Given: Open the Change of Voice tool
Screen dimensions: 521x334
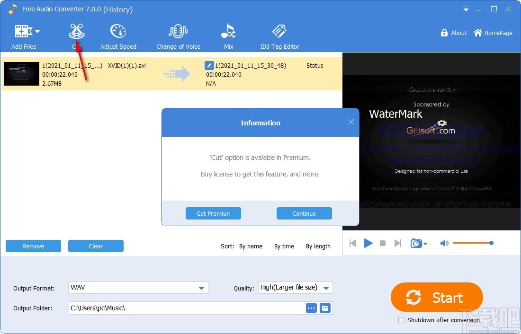Looking at the screenshot, I should 178,31.
